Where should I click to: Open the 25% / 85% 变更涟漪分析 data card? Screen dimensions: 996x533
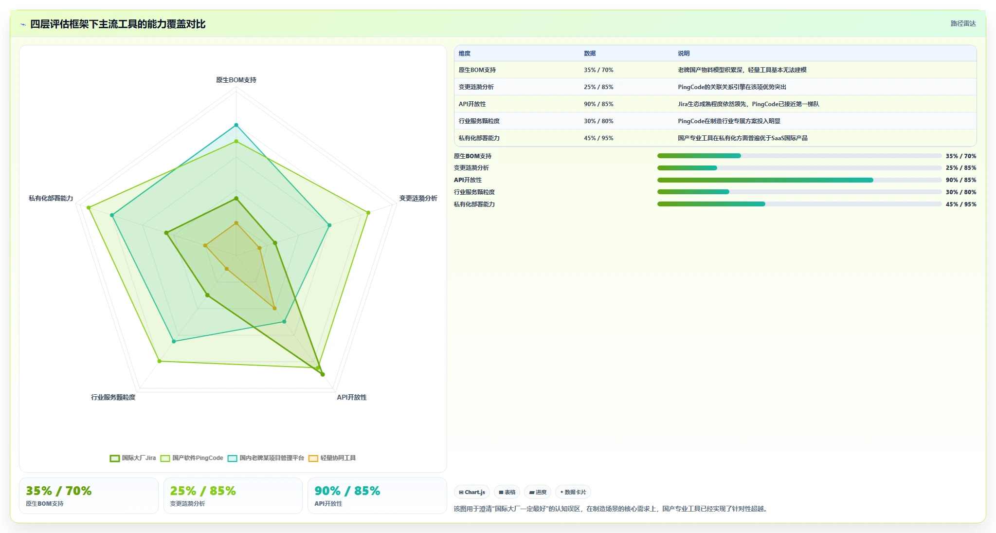click(x=233, y=496)
